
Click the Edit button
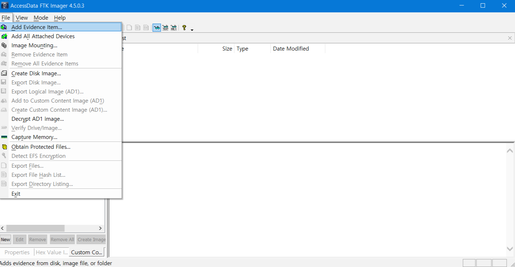[x=20, y=239]
